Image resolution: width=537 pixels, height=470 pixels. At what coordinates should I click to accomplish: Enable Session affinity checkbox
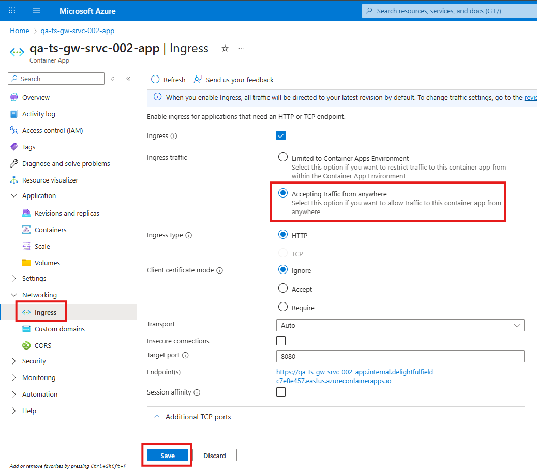281,392
